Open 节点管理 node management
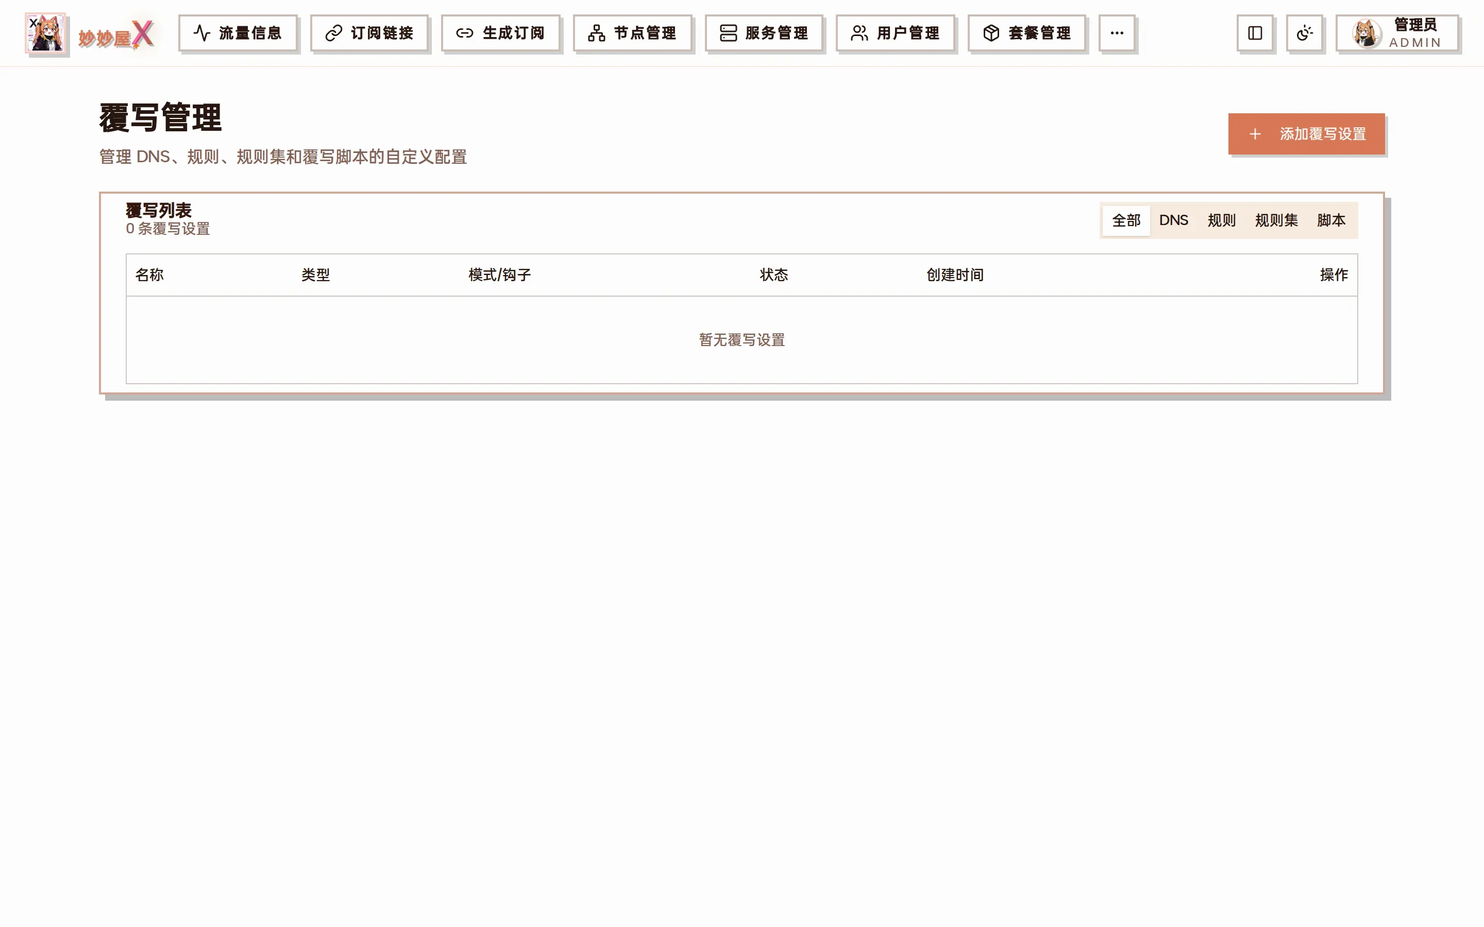Viewport: 1484px width, 927px height. (632, 33)
